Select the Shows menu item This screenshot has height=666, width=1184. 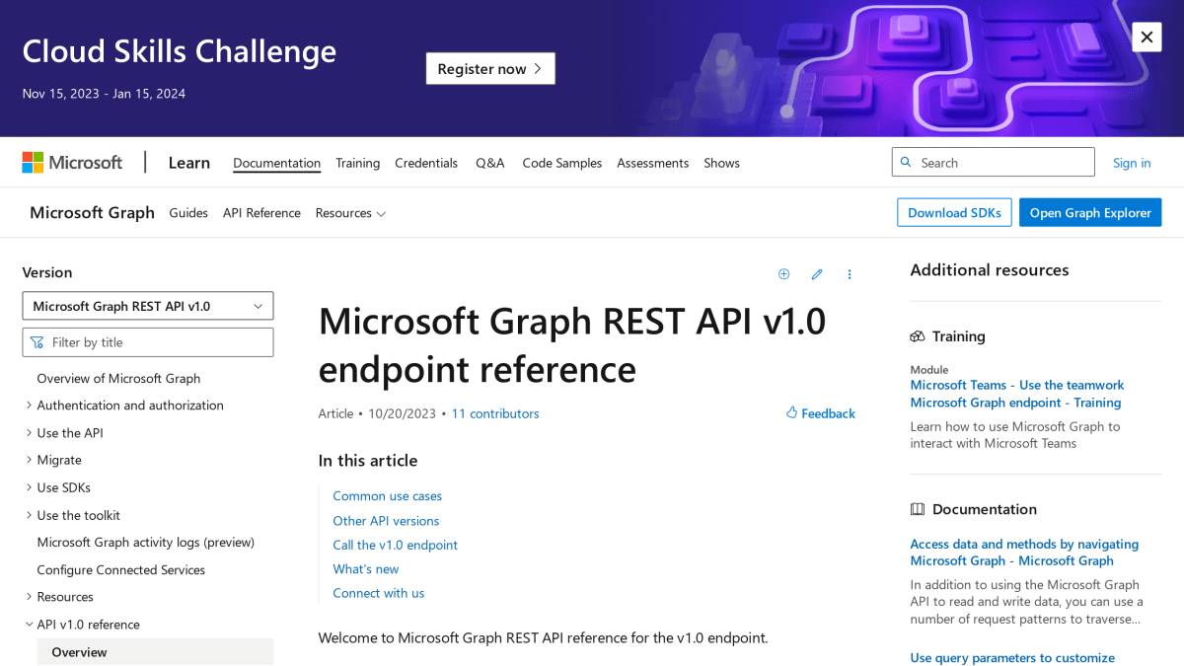[721, 163]
